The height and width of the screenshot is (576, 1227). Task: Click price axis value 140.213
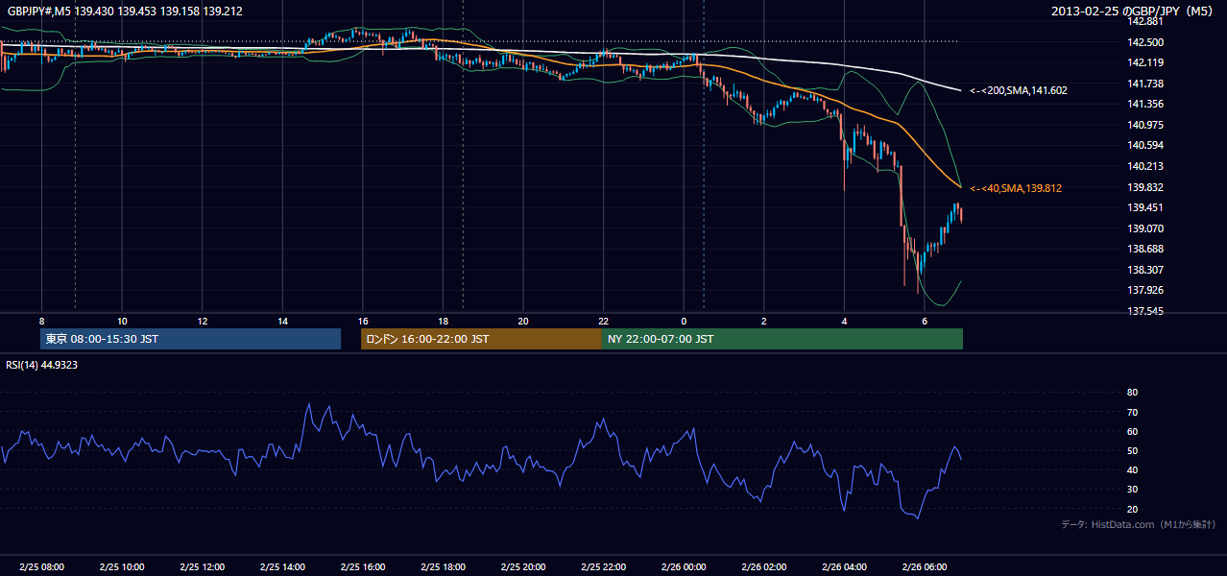[x=1144, y=166]
